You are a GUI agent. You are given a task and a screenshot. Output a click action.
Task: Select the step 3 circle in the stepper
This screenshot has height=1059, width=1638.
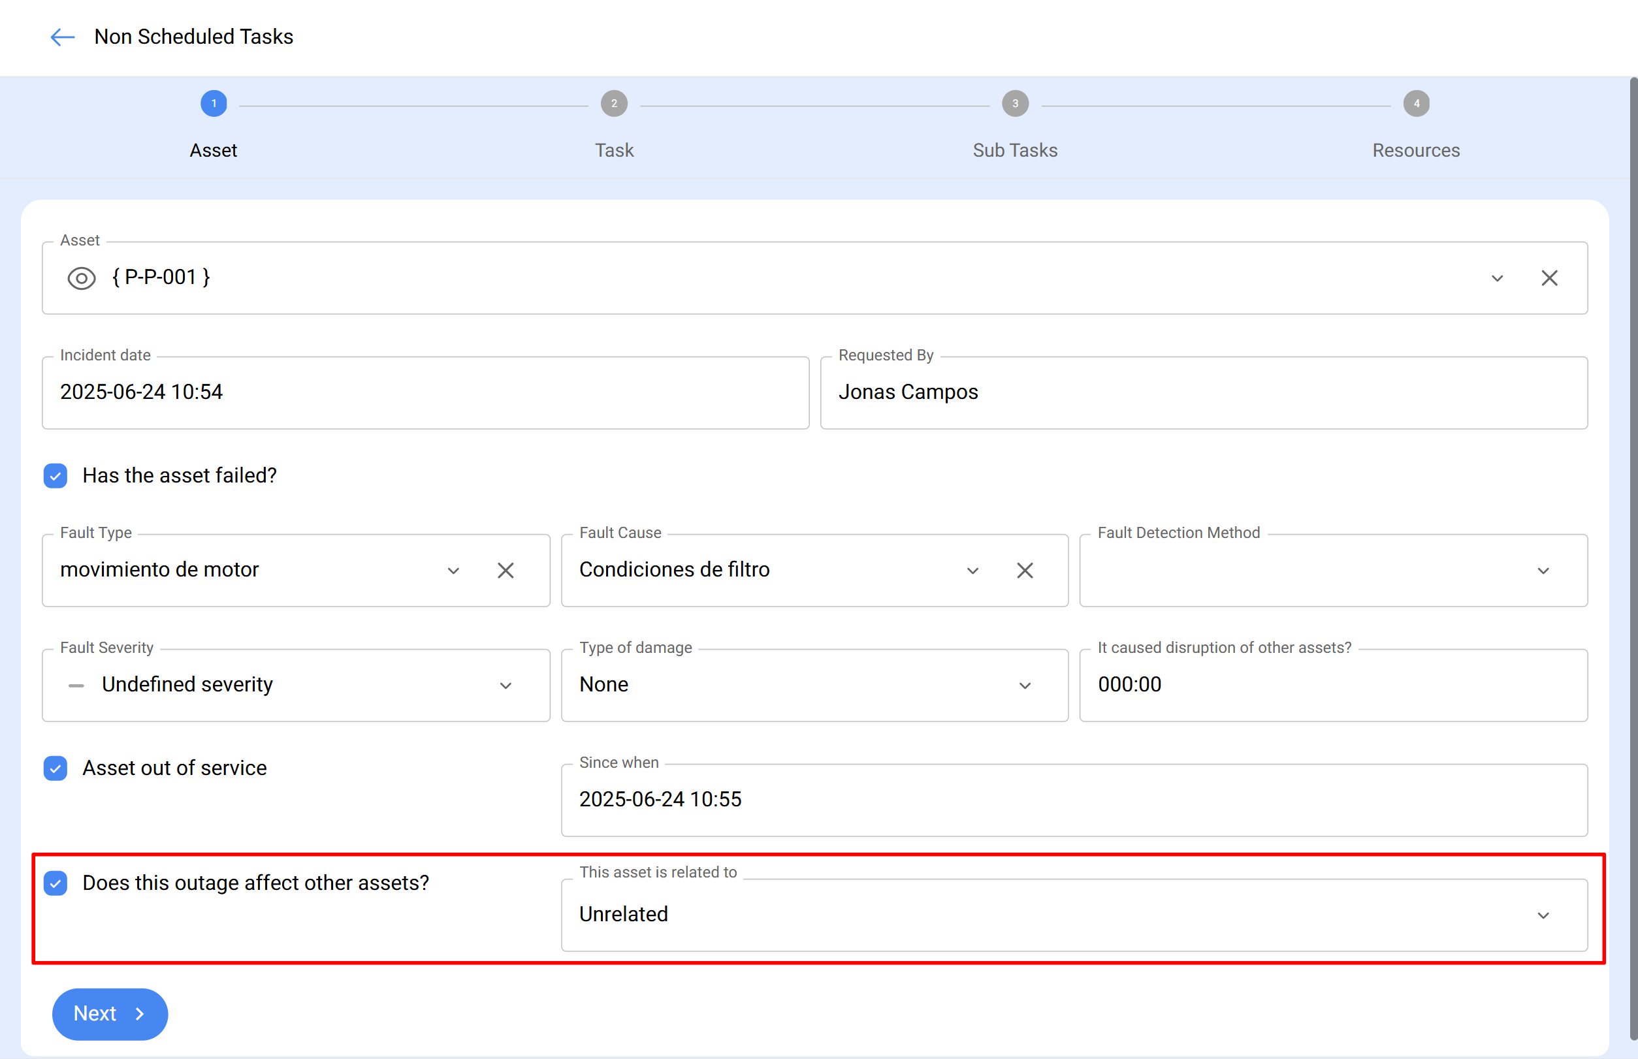(x=1015, y=103)
